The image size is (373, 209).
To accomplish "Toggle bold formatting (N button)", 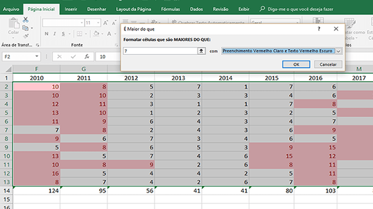I will pyautogui.click(x=47, y=34).
